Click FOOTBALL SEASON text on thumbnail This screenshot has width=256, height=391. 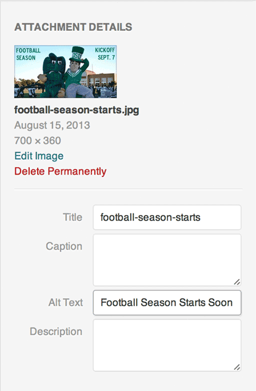point(28,54)
